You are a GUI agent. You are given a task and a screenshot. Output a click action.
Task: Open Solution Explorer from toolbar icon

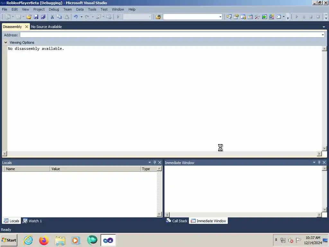(229, 17)
